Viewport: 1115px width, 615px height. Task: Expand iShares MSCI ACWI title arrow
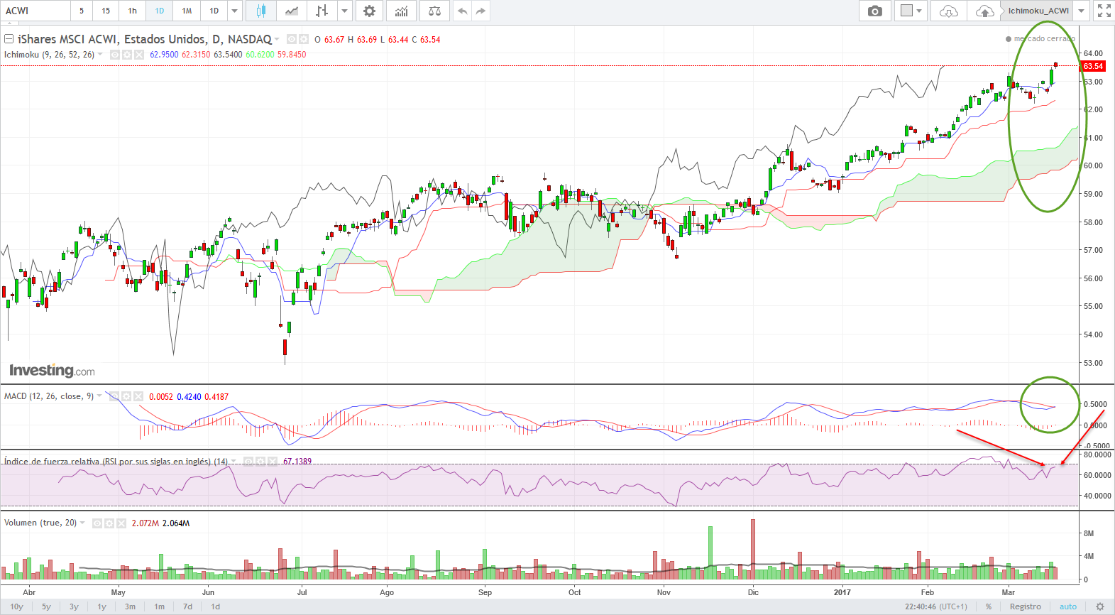(277, 40)
